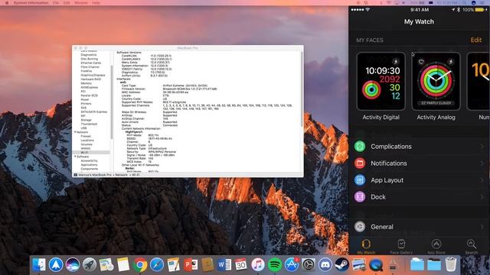Switch to the Search tab in the Watch app
This screenshot has height=275, width=490.
[x=472, y=247]
